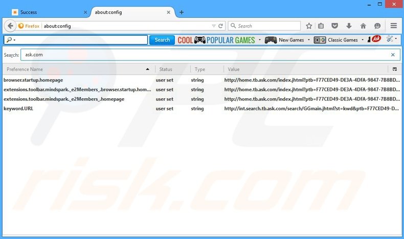Image resolution: width=404 pixels, height=239 pixels.
Task: Reload the page with the refresh icon
Action: pyautogui.click(x=220, y=26)
